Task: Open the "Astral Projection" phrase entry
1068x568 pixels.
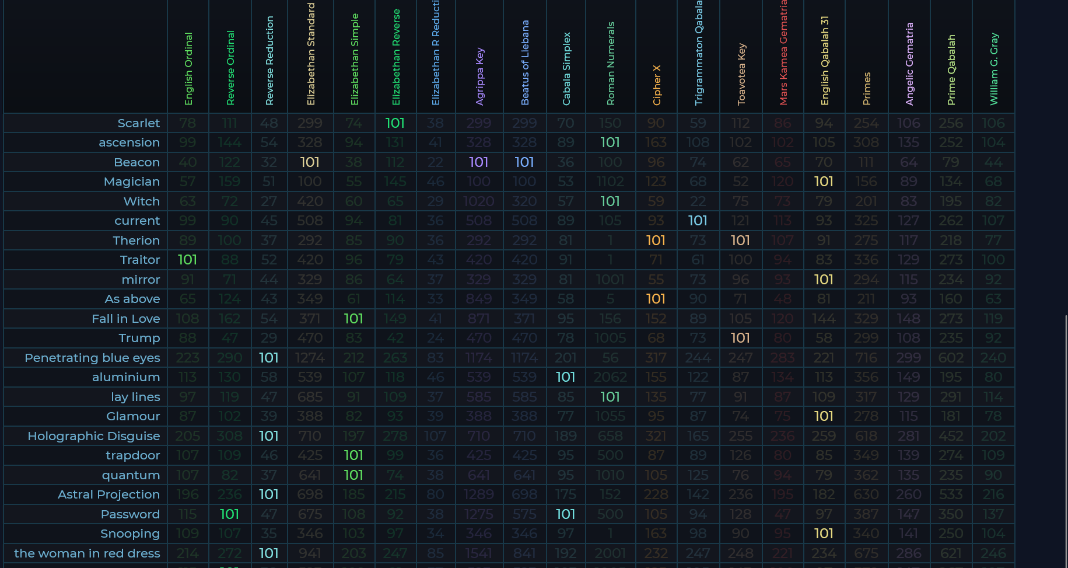Action: click(108, 494)
